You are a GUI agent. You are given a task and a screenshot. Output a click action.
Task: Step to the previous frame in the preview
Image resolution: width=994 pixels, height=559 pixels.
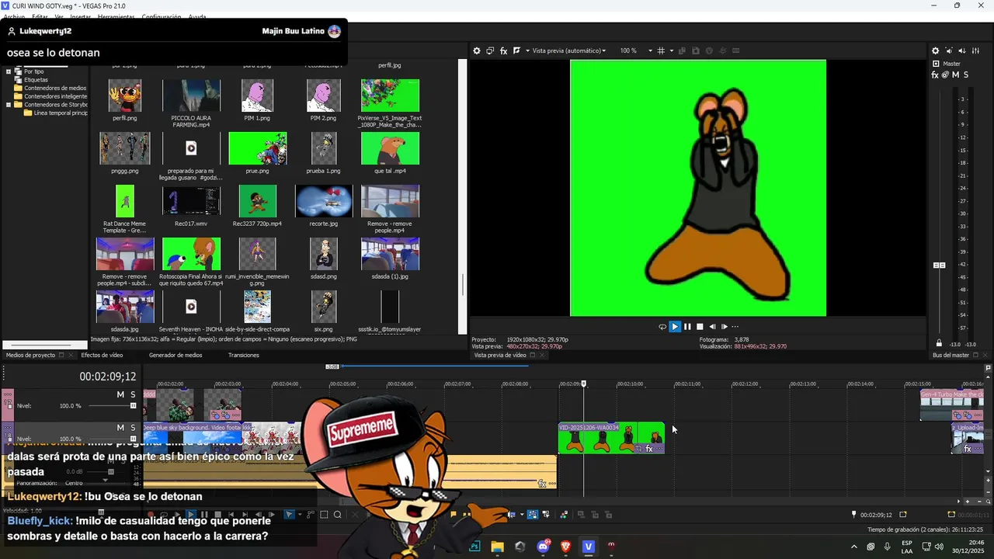click(x=712, y=327)
